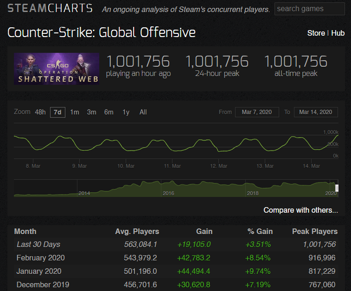Click the 8. Mar axis label
This screenshot has width=351, height=291.
point(33,166)
